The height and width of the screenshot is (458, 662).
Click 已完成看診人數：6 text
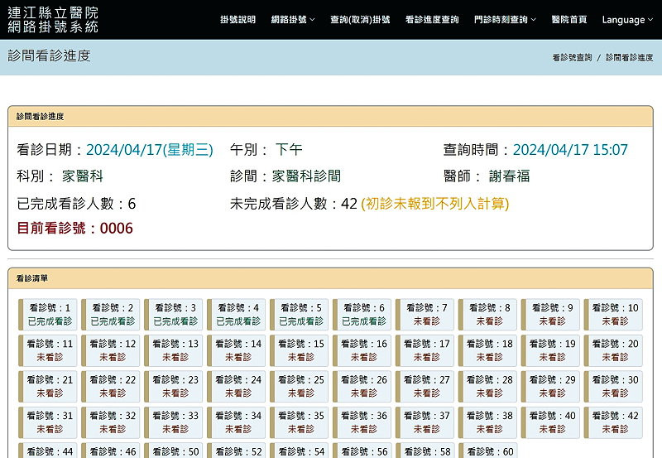coord(76,204)
